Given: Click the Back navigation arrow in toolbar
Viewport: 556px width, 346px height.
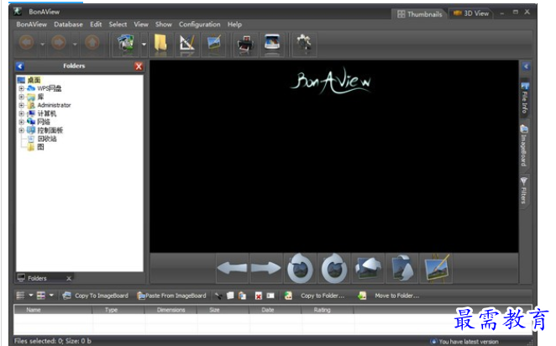Looking at the screenshot, I should tap(27, 43).
